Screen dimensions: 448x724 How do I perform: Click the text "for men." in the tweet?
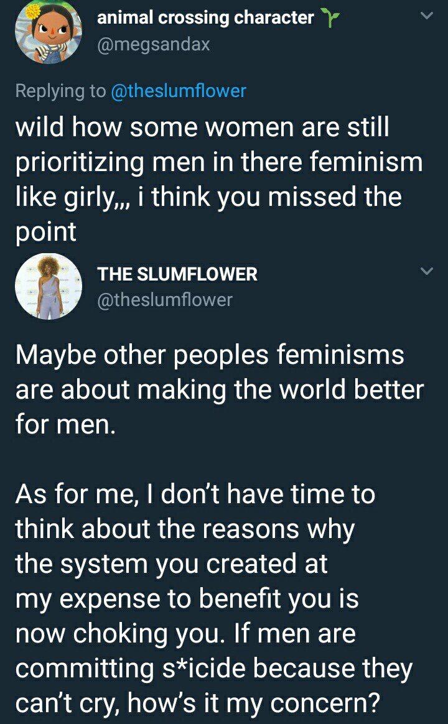pyautogui.click(x=65, y=425)
